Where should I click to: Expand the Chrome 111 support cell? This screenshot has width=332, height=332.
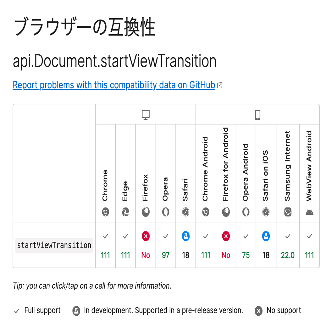(x=105, y=246)
